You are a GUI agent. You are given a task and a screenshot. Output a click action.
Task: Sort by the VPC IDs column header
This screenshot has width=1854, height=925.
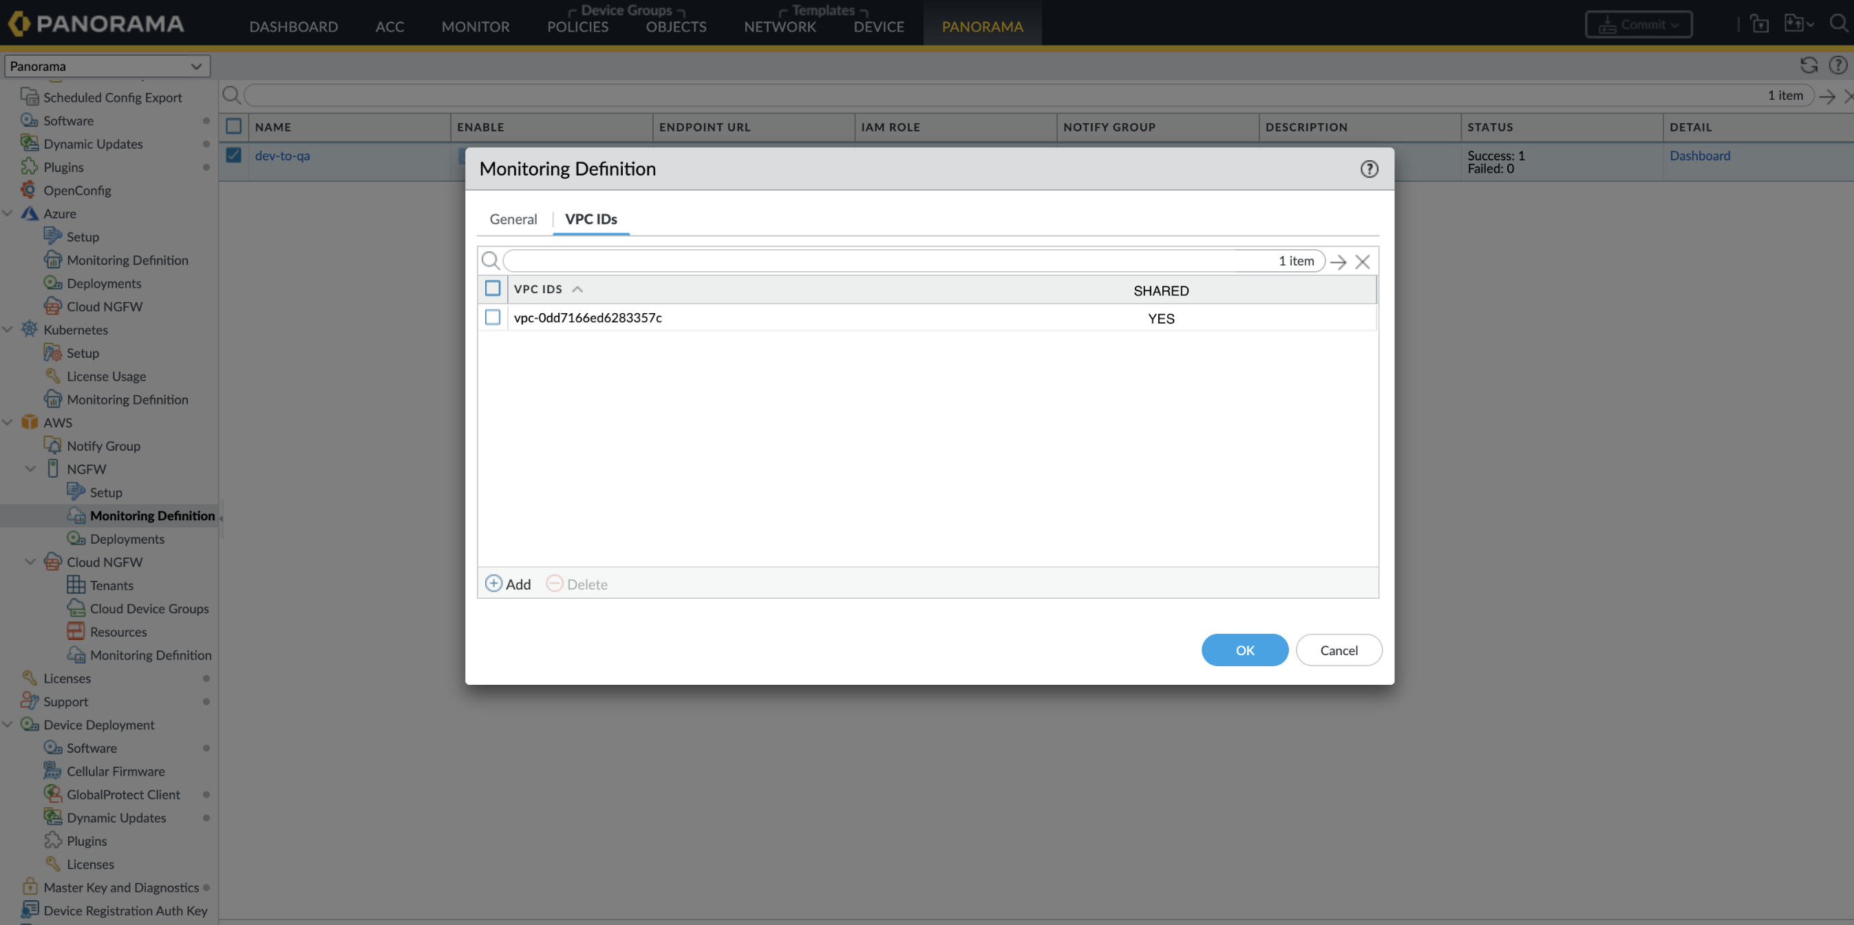pos(537,288)
